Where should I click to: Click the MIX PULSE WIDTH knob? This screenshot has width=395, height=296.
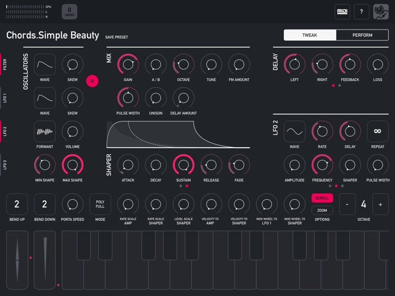pos(128,98)
